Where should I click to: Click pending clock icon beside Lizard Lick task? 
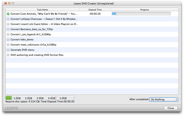coord(8,24)
